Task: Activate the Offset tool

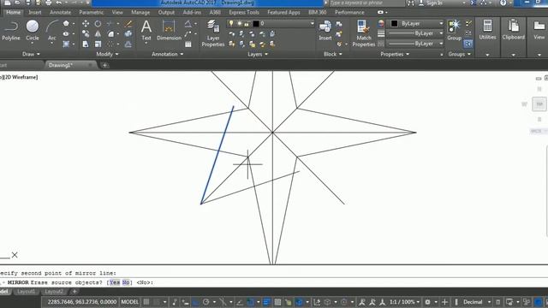Action: tap(128, 44)
